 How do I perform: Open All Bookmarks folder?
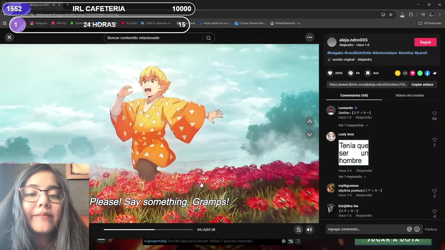point(430,23)
